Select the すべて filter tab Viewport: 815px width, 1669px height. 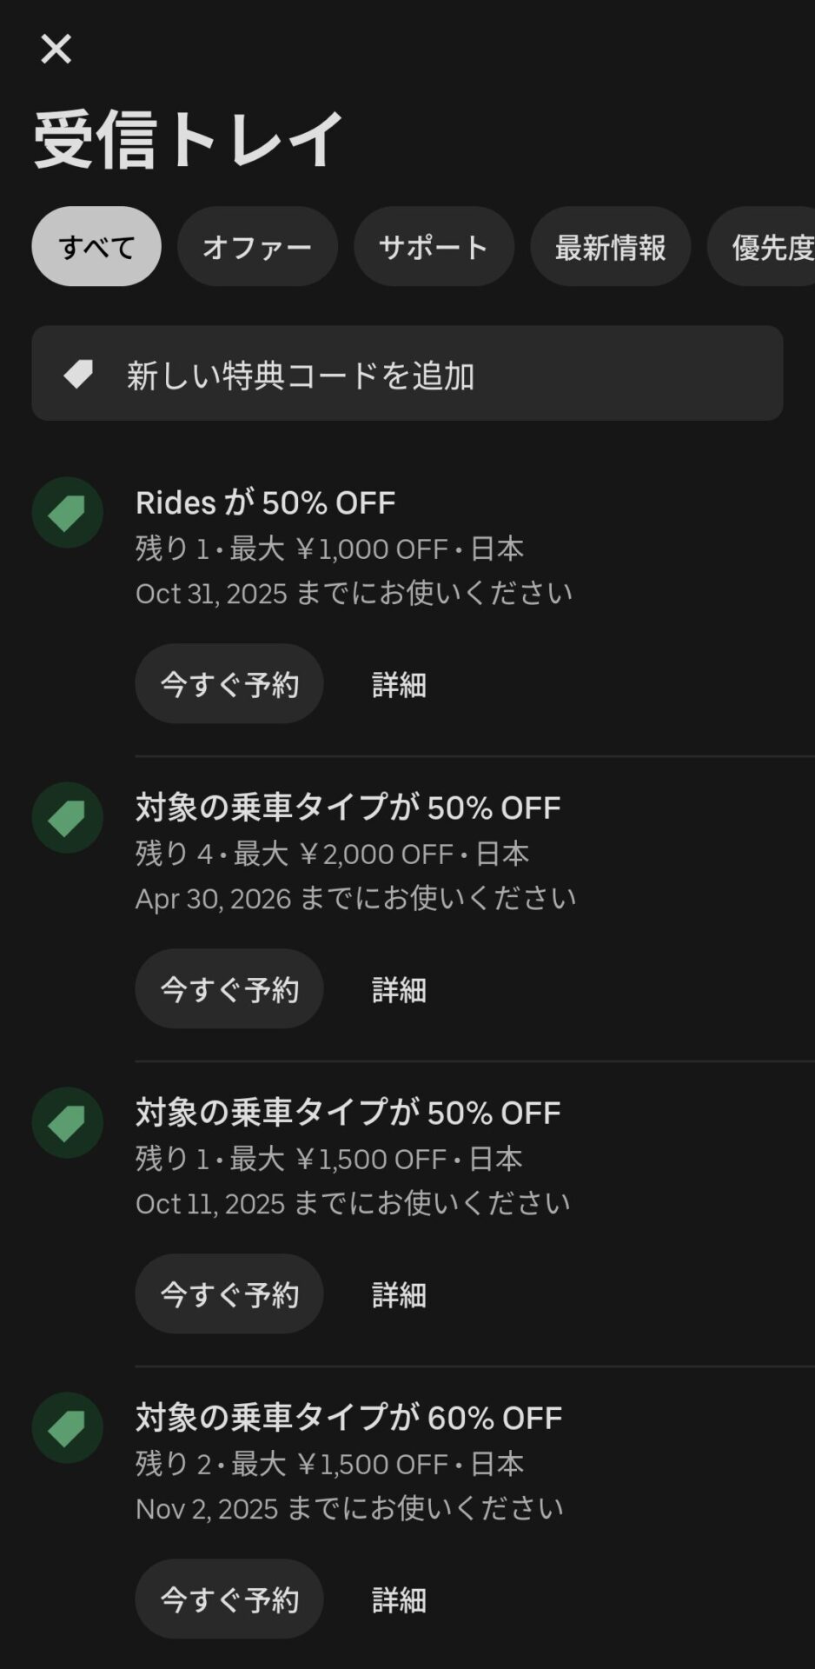pos(96,247)
